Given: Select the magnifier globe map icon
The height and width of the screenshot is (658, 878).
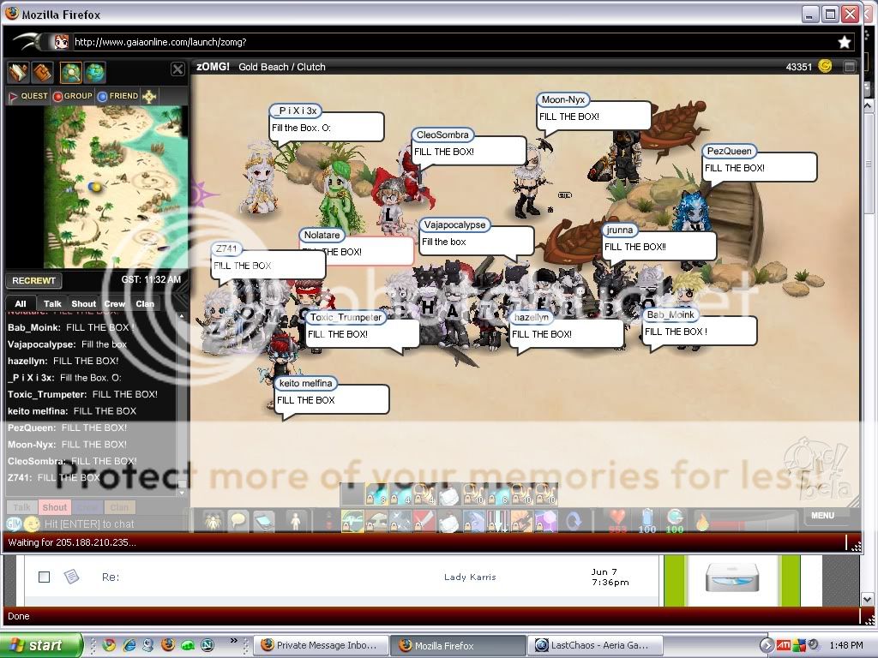Looking at the screenshot, I should coord(70,72).
